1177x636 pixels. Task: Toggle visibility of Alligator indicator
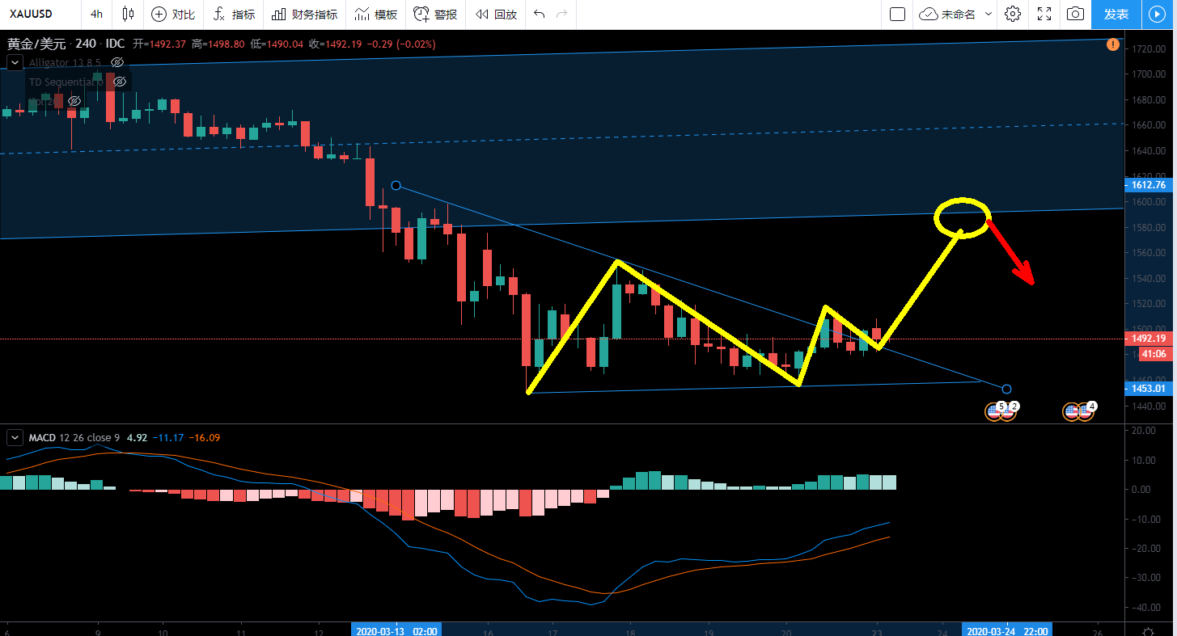[x=117, y=62]
